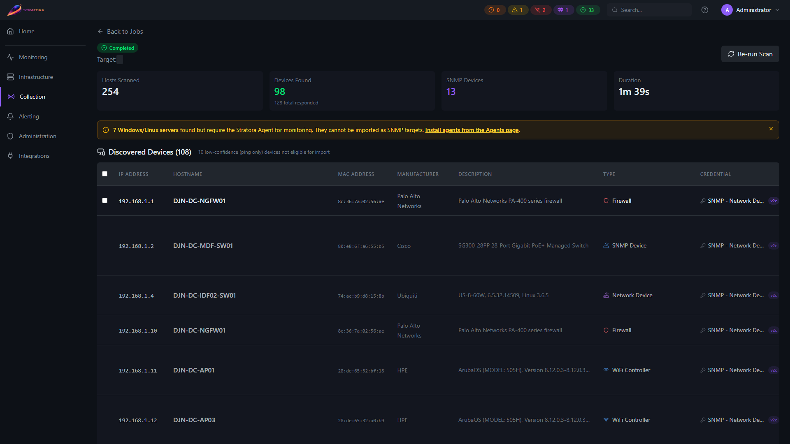Open warning alerts badge showing 1
The width and height of the screenshot is (790, 444).
(518, 10)
